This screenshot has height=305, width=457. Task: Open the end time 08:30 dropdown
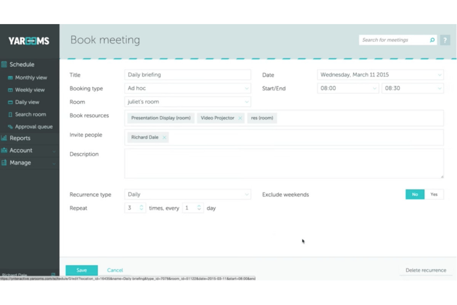pyautogui.click(x=413, y=88)
